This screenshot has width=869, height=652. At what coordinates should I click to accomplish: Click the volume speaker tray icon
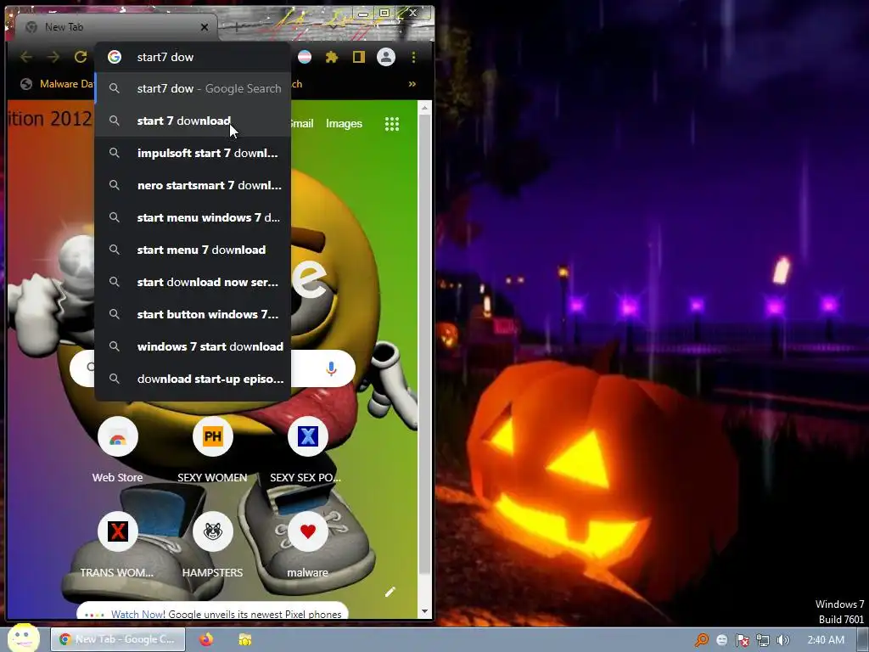pyautogui.click(x=783, y=640)
